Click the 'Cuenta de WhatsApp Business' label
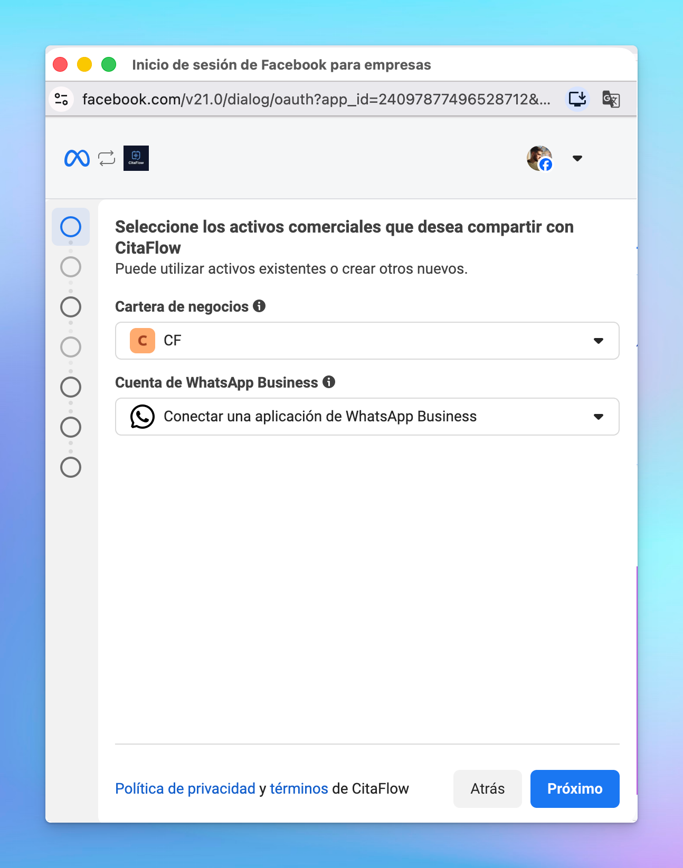 (216, 382)
